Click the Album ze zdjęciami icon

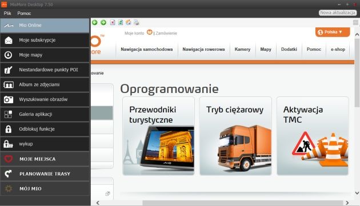pyautogui.click(x=9, y=84)
